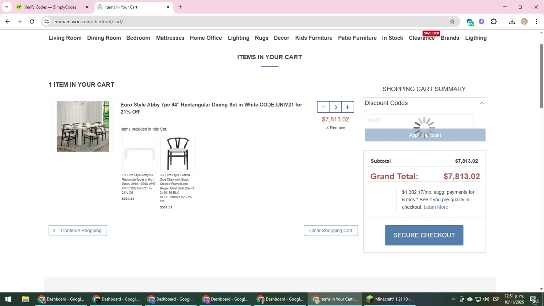The height and width of the screenshot is (306, 544).
Task: Open the Dining Room menu
Action: pyautogui.click(x=104, y=38)
